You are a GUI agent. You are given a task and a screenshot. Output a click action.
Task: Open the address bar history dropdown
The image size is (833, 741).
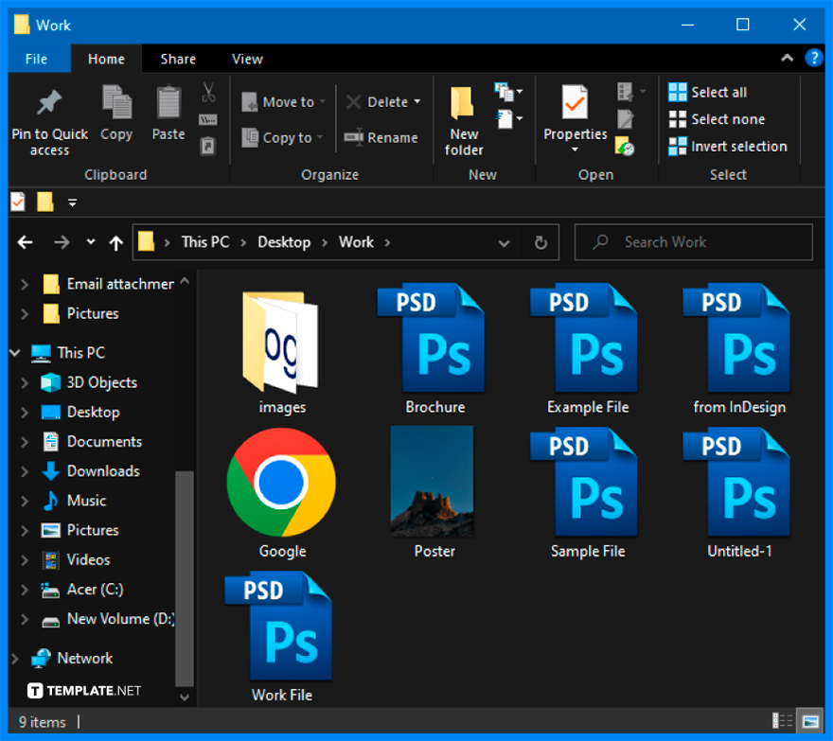[x=504, y=242]
